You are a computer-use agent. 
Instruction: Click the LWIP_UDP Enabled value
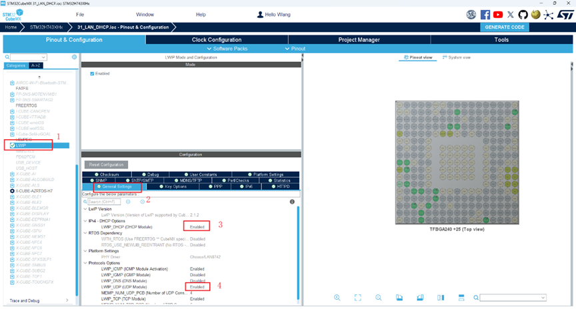click(197, 286)
